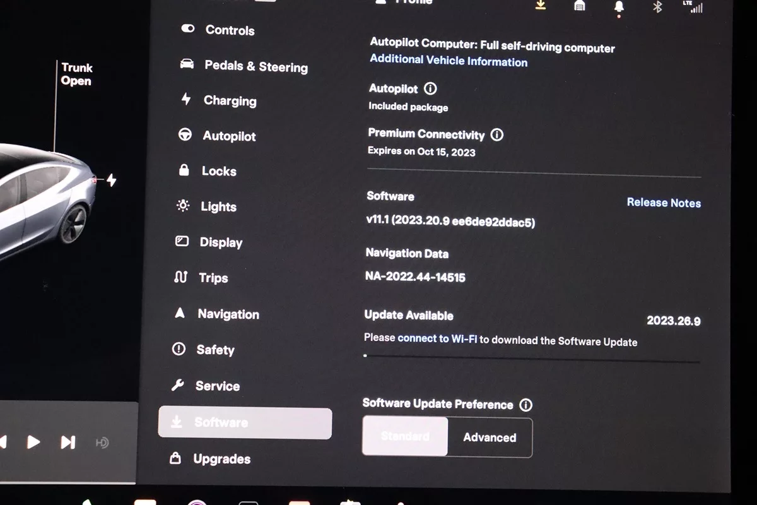Tap the Bluetooth icon

[x=657, y=7]
